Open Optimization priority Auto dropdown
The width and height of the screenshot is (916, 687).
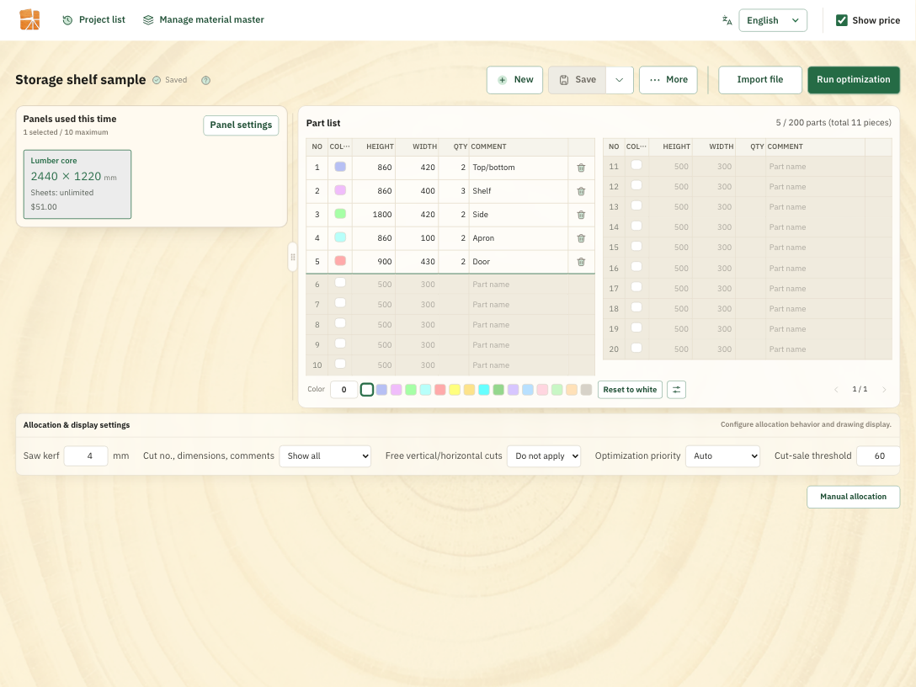click(722, 456)
